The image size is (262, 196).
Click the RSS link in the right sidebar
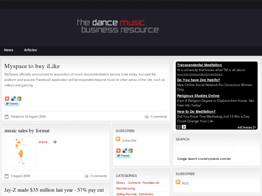(185, 183)
